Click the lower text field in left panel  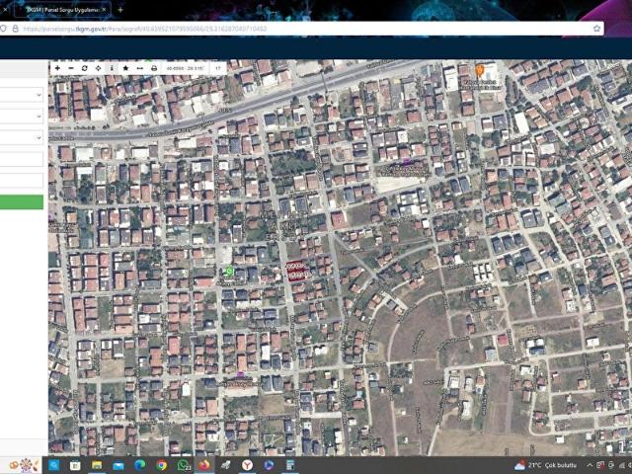click(x=22, y=181)
